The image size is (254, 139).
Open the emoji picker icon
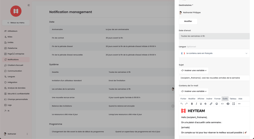[x=217, y=104]
